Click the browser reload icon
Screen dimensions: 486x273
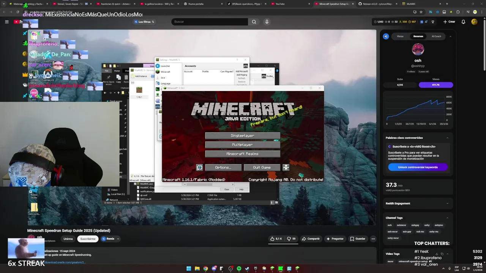pyautogui.click(x=17, y=12)
